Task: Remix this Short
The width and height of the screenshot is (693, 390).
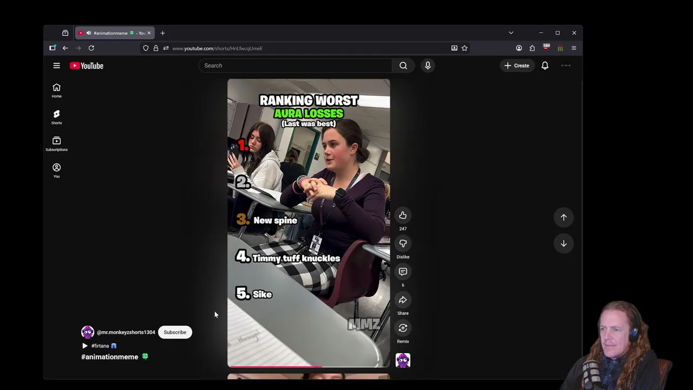Action: (x=403, y=328)
